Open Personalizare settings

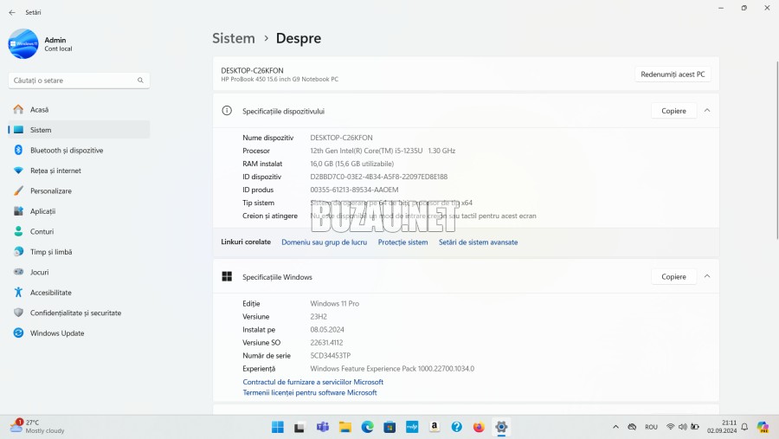click(x=79, y=190)
